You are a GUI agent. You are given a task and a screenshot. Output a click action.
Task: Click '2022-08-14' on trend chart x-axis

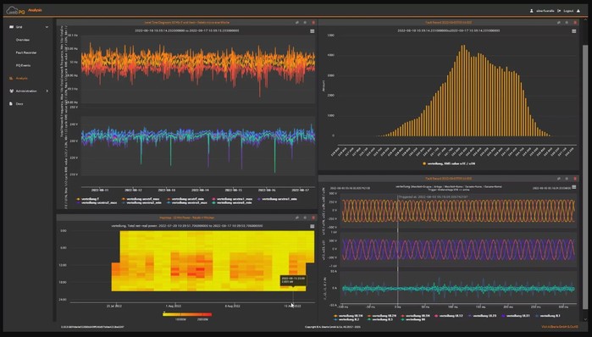(x=200, y=191)
